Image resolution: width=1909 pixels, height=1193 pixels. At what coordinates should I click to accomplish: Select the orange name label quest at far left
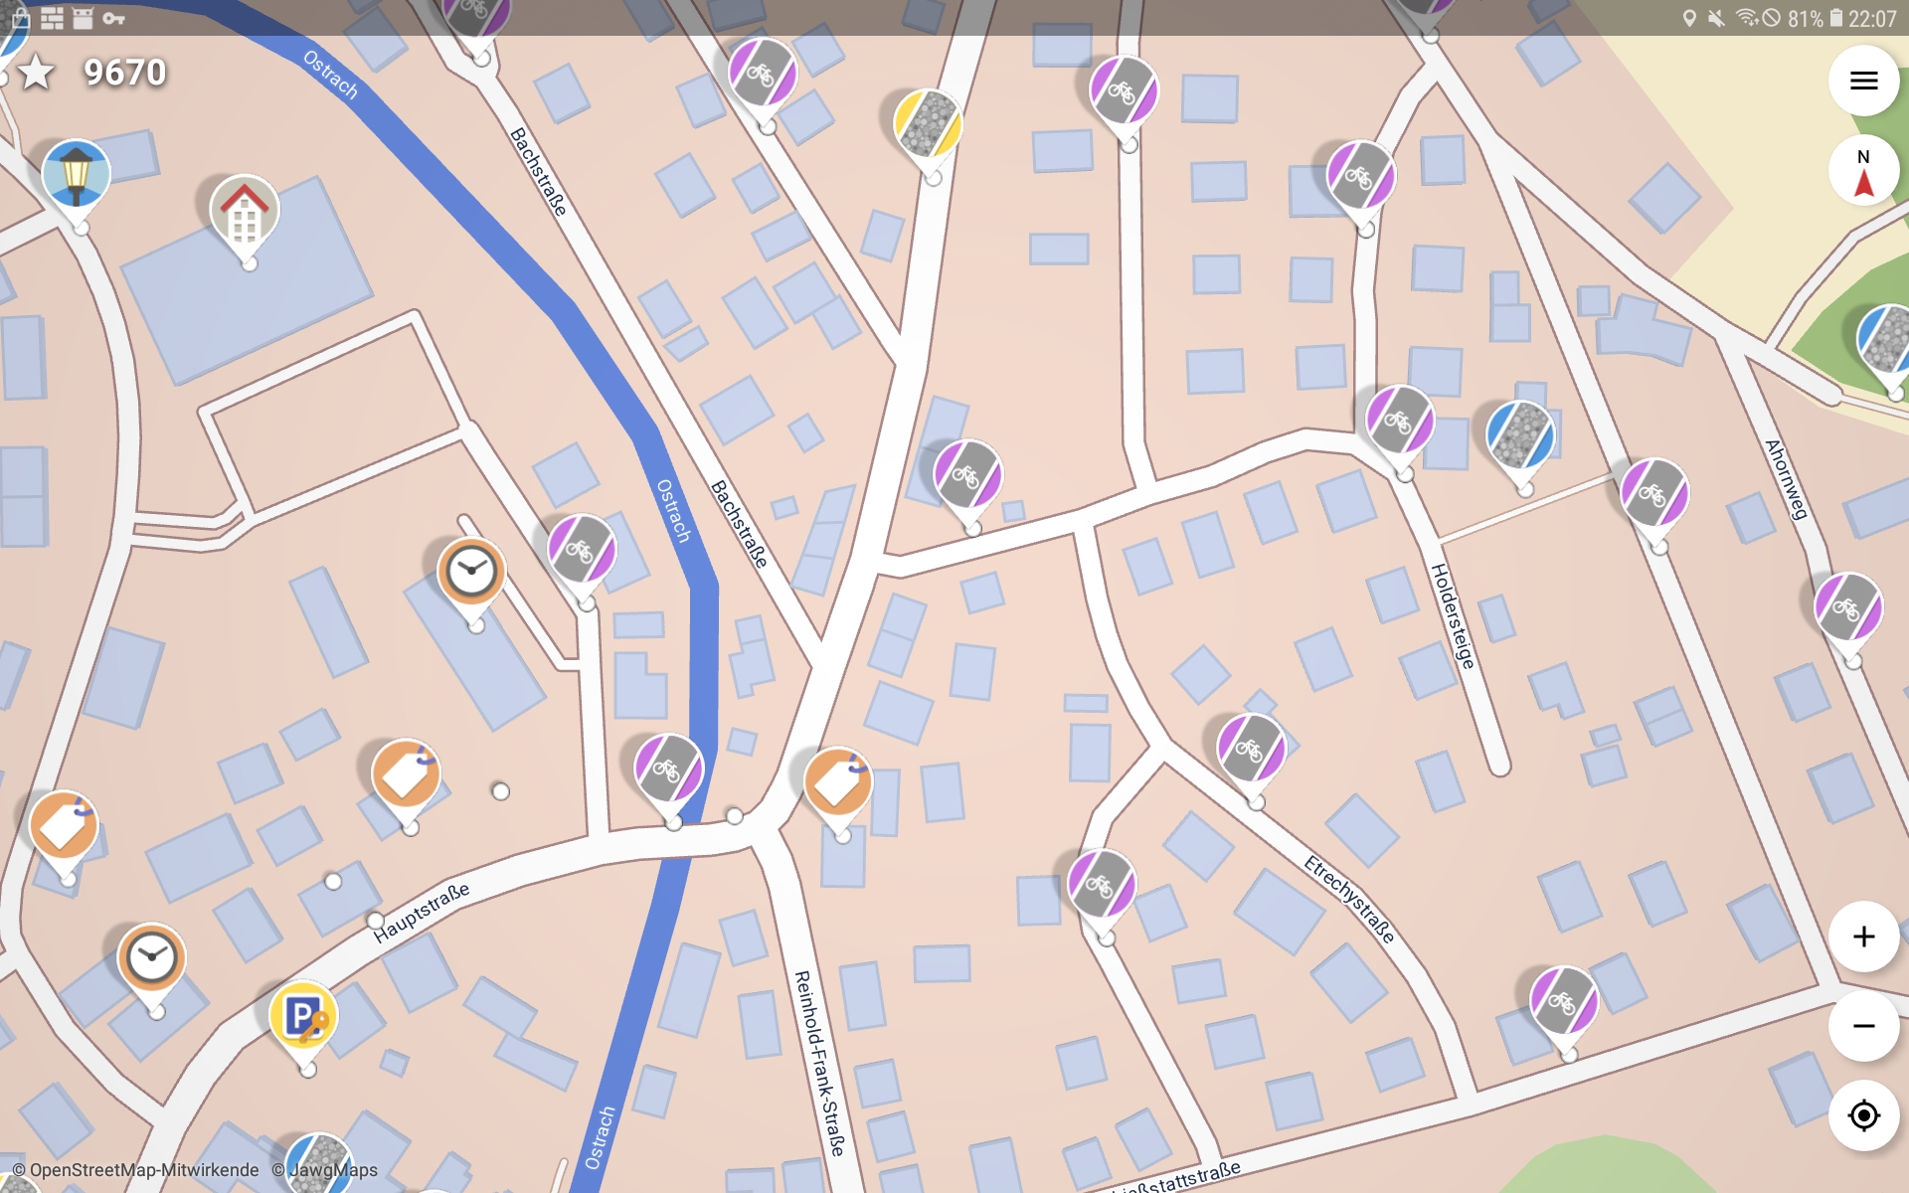[x=64, y=825]
